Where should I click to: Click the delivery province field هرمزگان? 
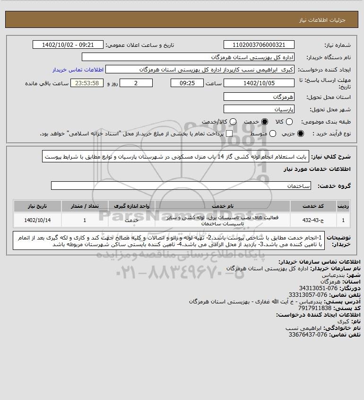(259, 97)
